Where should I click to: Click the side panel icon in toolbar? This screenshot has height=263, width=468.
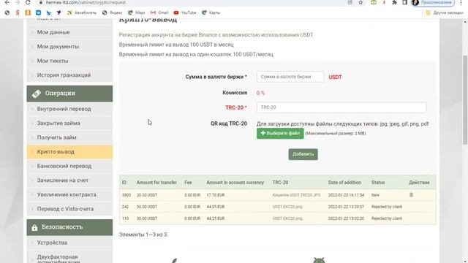[404, 2]
